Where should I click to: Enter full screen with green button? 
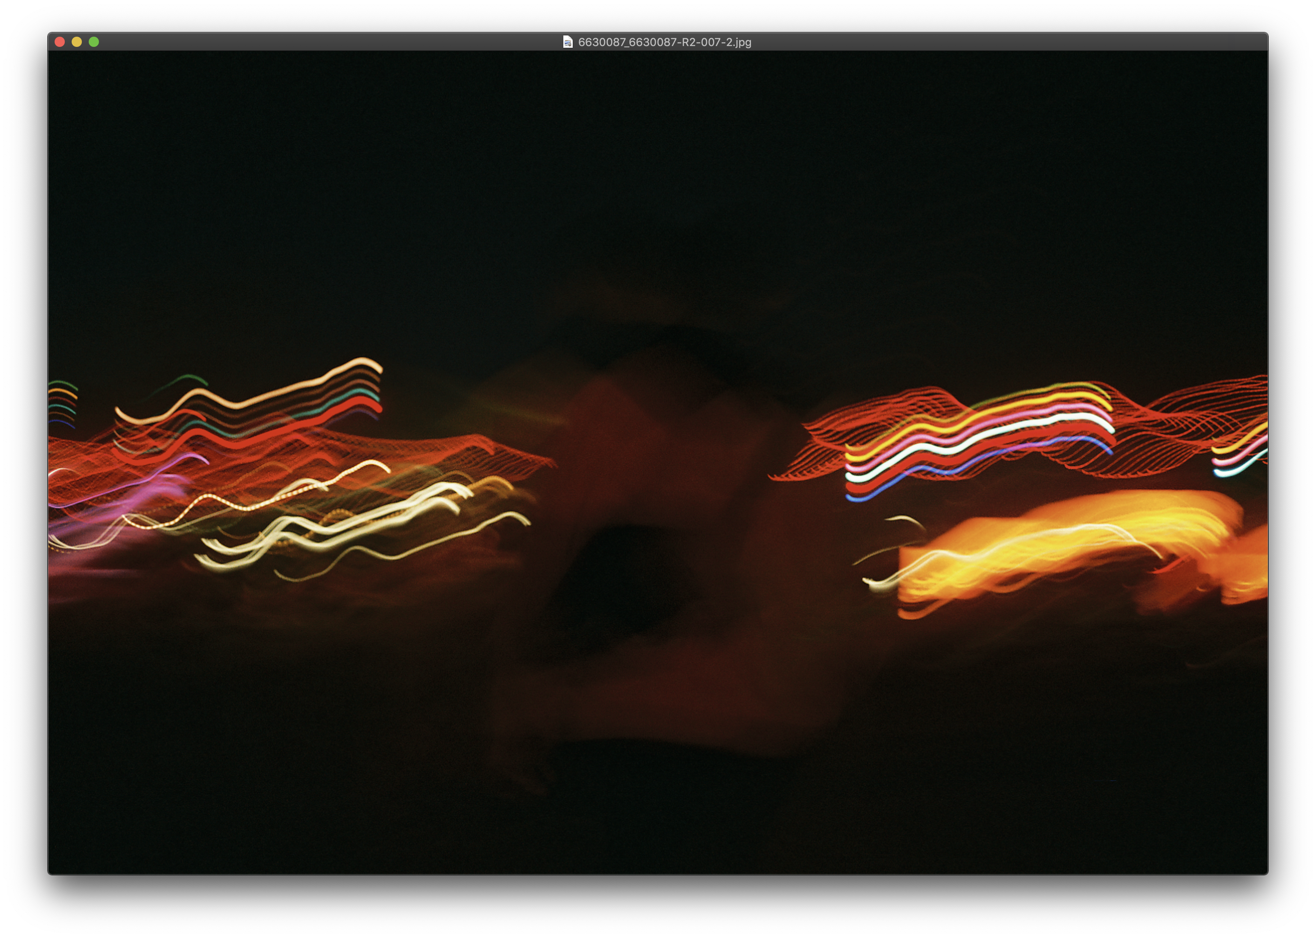pos(94,42)
